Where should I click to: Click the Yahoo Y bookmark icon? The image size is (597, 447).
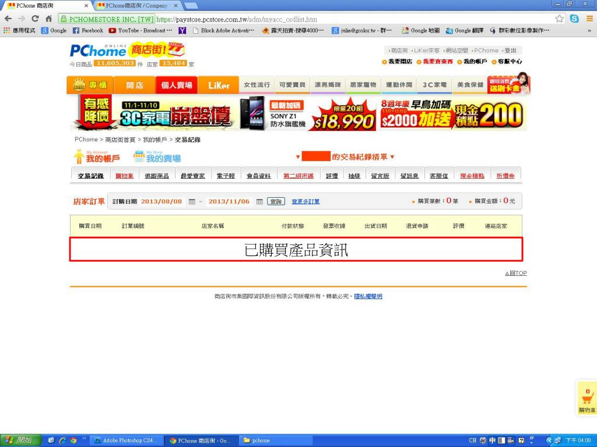(x=182, y=30)
